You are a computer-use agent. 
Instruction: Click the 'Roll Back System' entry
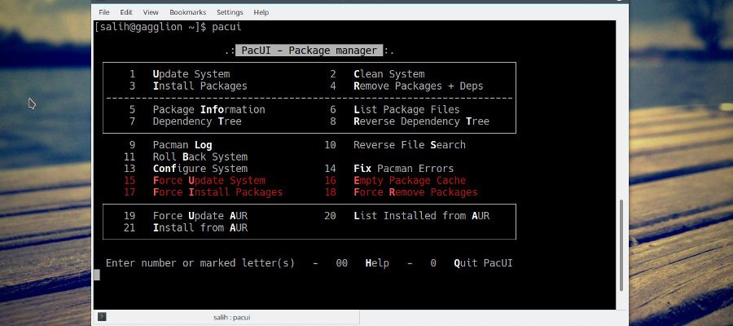(200, 156)
